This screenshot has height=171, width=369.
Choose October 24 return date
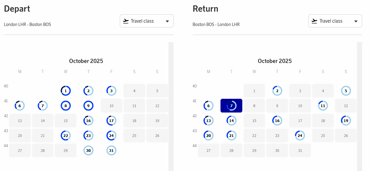pyautogui.click(x=300, y=135)
